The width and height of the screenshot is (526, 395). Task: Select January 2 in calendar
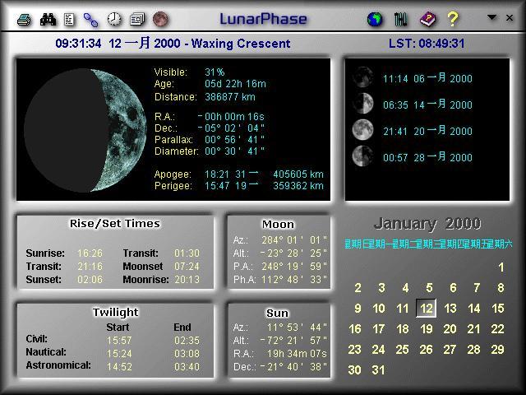point(358,288)
